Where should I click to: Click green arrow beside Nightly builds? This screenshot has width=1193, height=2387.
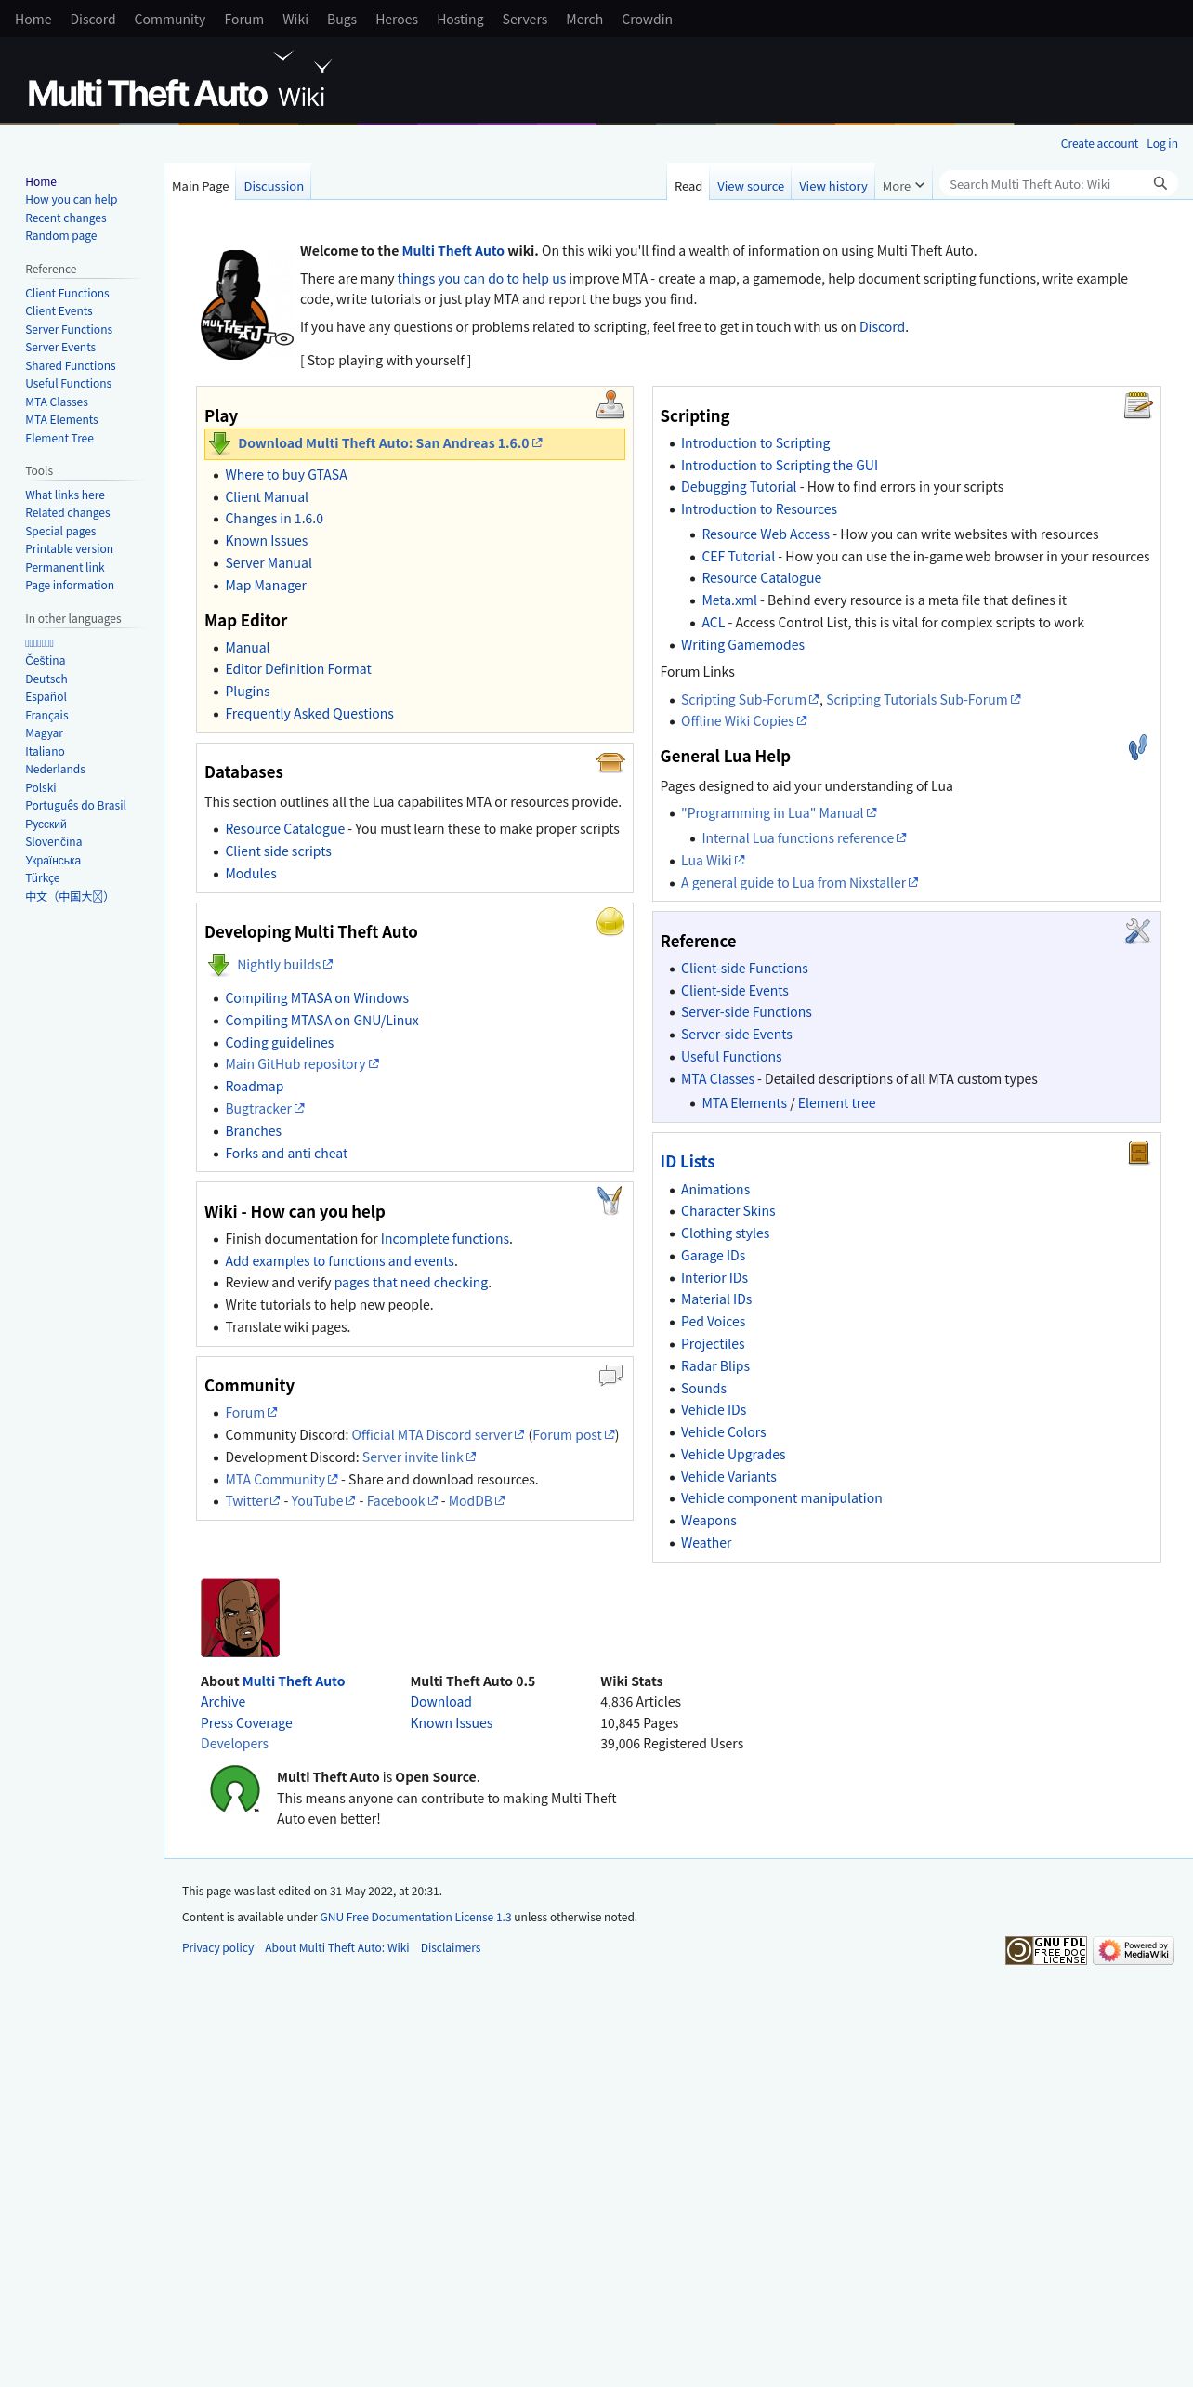tap(218, 965)
